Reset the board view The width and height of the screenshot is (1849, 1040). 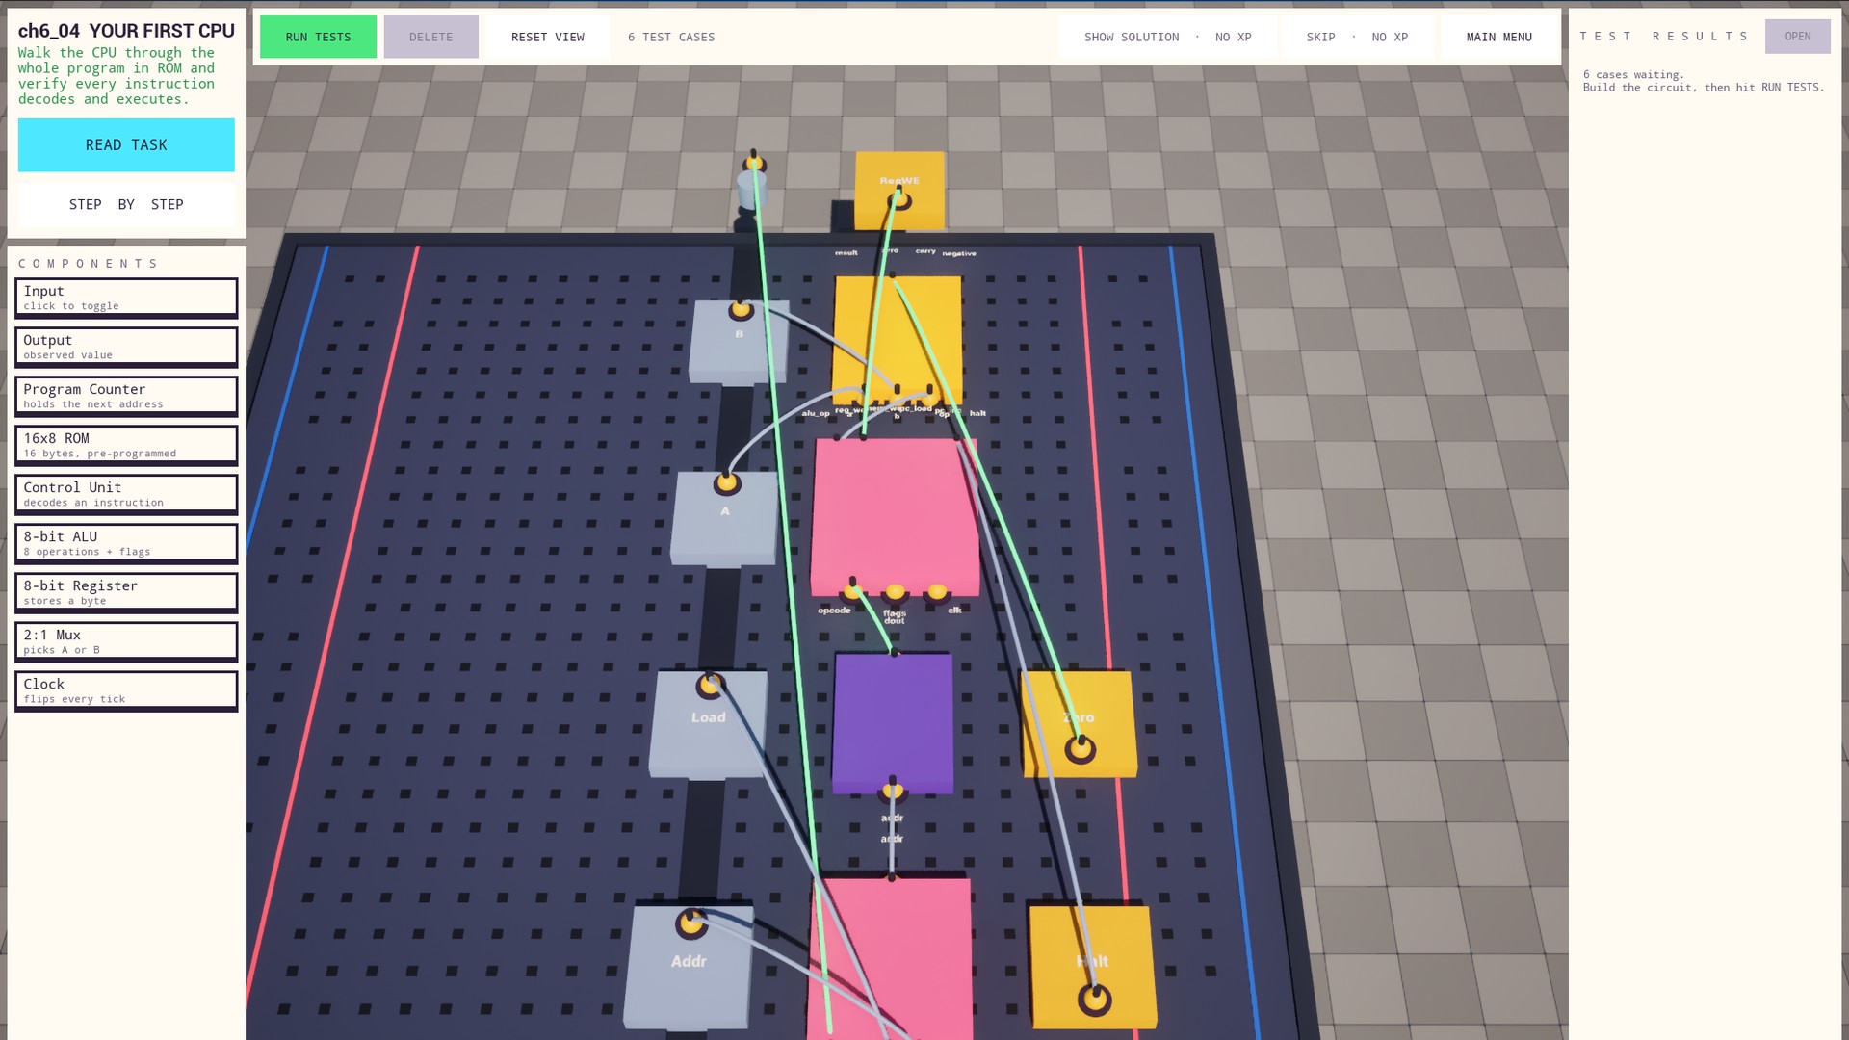(x=547, y=37)
